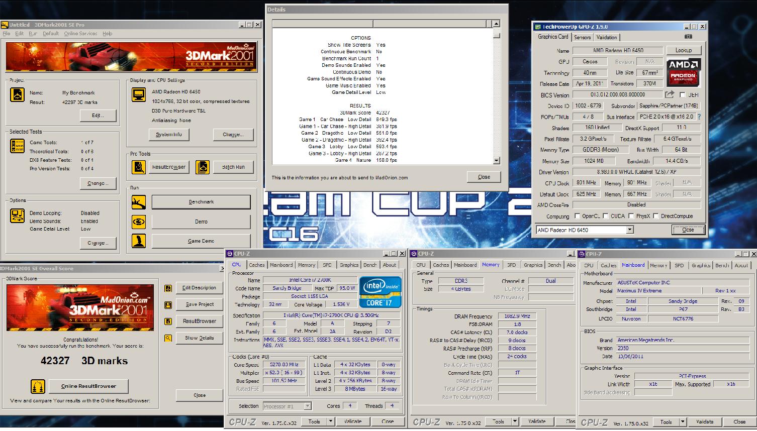Click Change button under Selected Tests

point(98,183)
